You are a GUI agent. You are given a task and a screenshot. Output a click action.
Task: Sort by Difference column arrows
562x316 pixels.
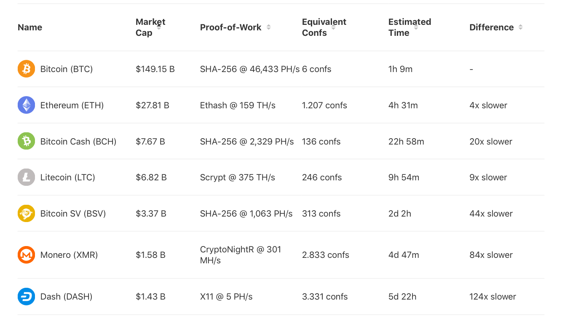point(520,27)
